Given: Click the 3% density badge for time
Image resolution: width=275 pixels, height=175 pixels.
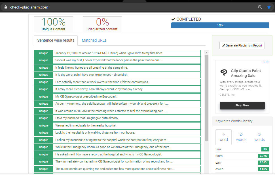Looking at the screenshot, I should (265, 149).
